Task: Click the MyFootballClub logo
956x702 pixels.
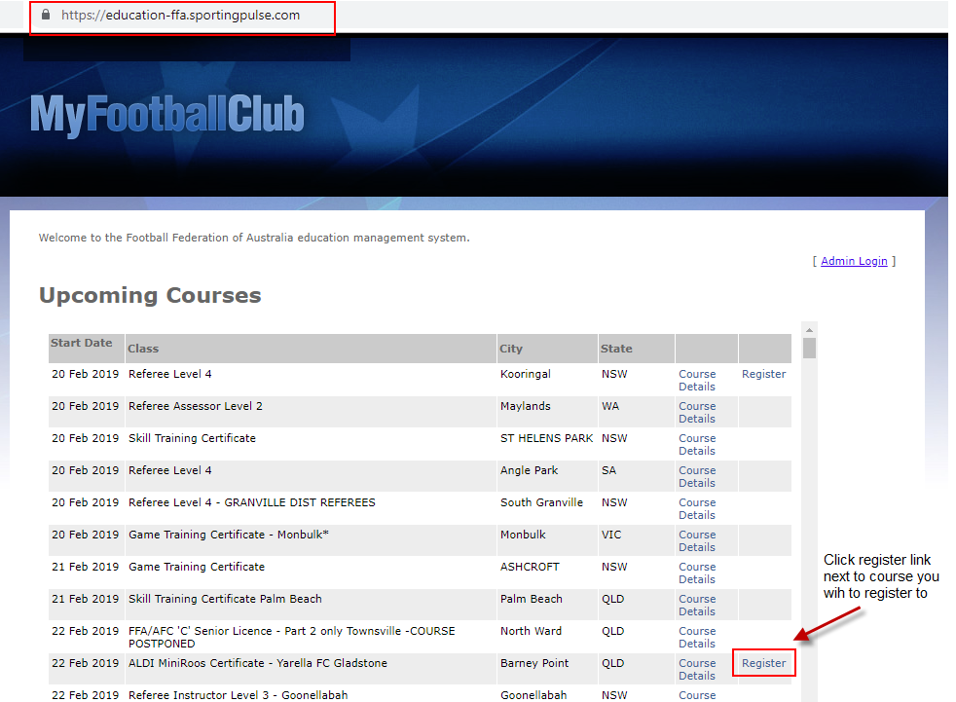Action: (x=167, y=115)
